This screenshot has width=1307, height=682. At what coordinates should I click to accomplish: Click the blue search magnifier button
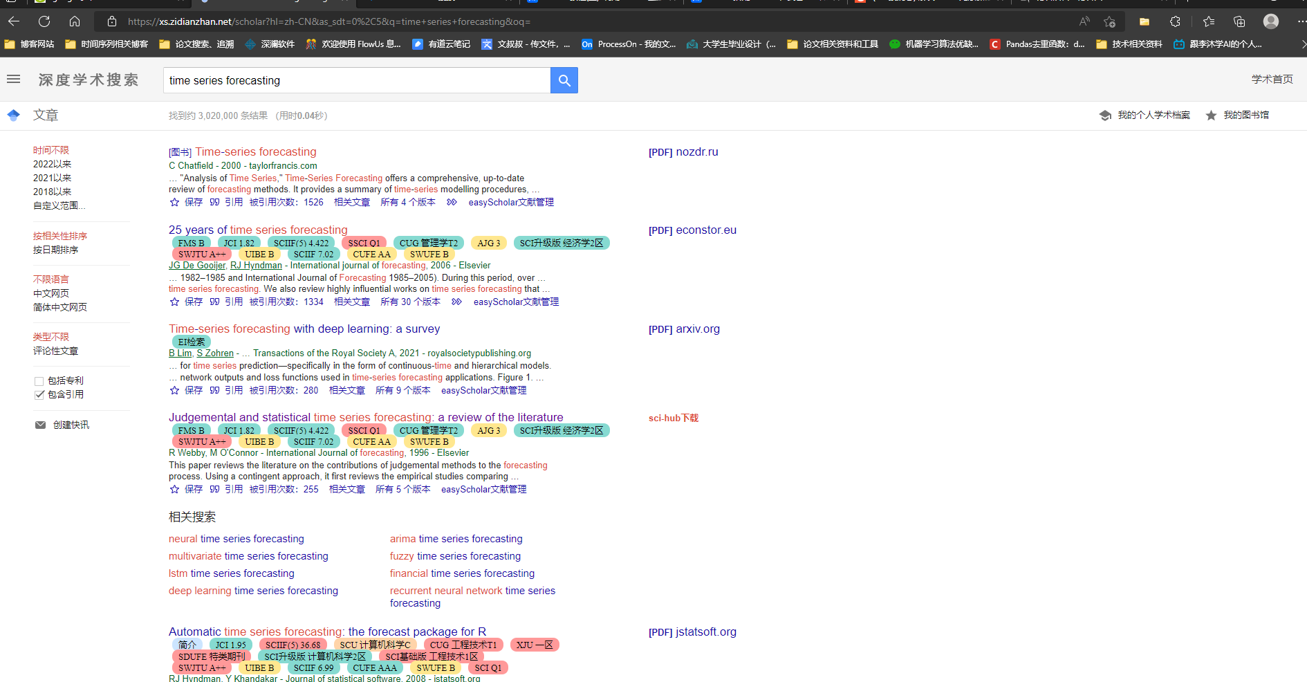click(564, 80)
